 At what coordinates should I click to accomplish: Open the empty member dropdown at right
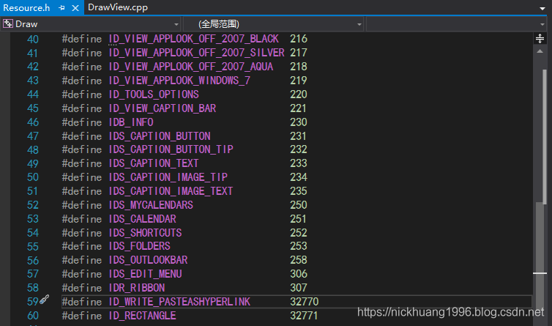(456, 24)
